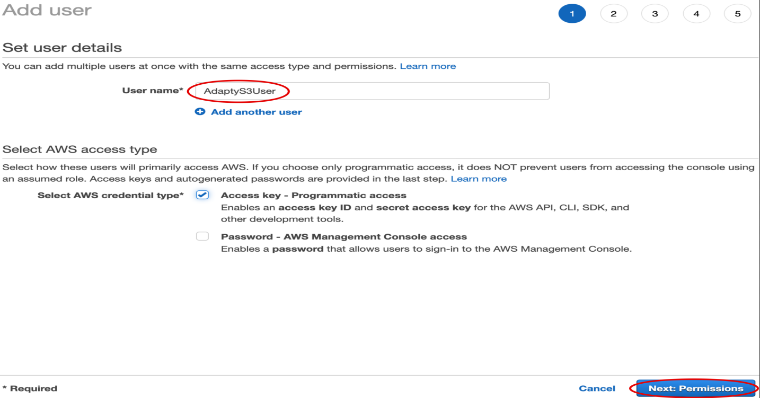Click the 'Set user details' heading
Screen dimensions: 760x398
(62, 48)
